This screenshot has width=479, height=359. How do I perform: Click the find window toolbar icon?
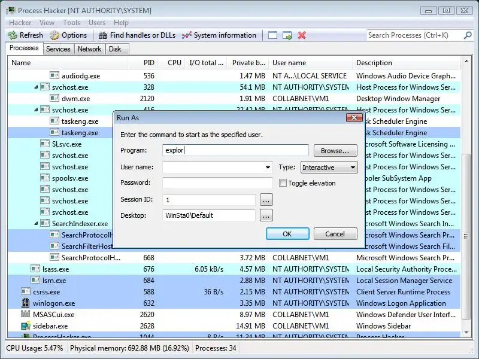[x=272, y=35]
